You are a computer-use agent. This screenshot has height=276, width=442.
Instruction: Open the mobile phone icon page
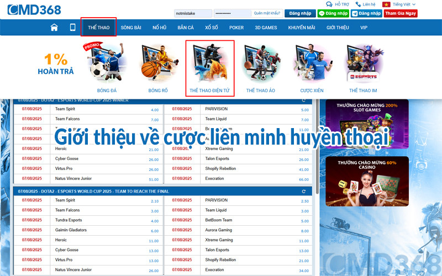tap(72, 27)
